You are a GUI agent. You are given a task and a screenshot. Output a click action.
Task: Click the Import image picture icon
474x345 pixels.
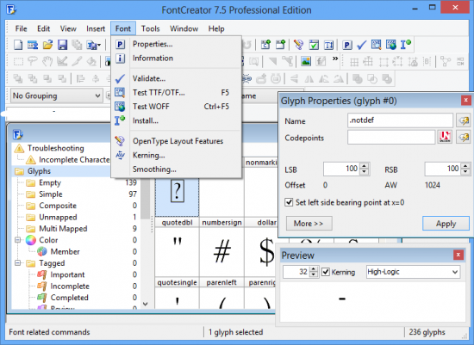(x=306, y=61)
